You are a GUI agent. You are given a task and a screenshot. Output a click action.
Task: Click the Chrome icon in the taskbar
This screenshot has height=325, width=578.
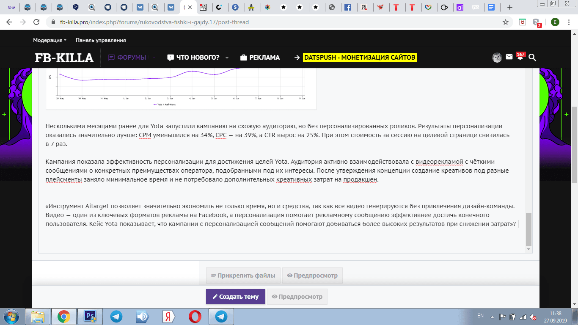64,317
